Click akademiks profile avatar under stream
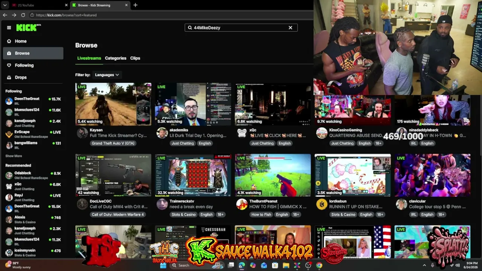Viewport: 482px width, 271px height. (x=162, y=133)
